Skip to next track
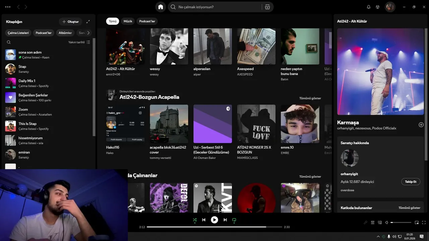Image resolution: width=429 pixels, height=241 pixels. pos(225,220)
